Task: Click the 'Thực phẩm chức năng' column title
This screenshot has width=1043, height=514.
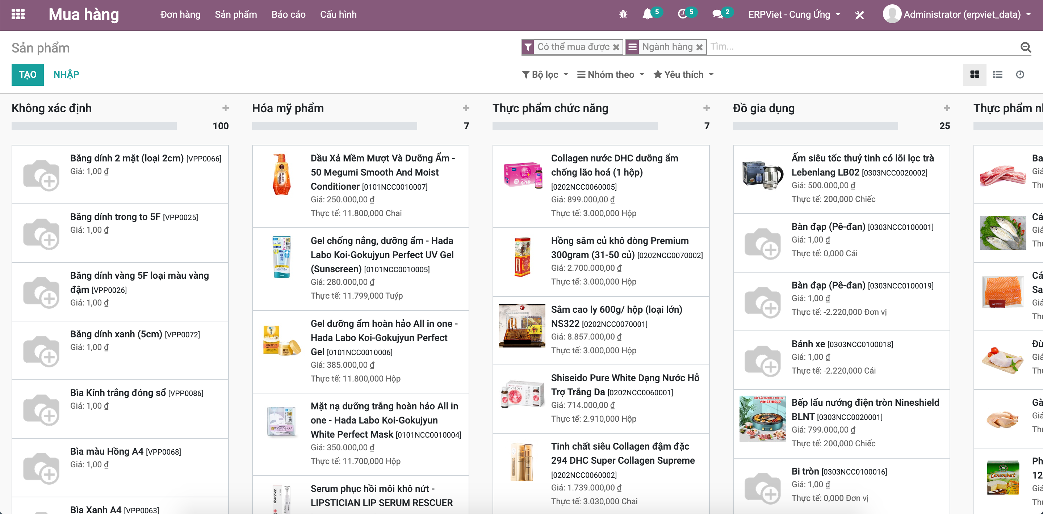Action: click(x=550, y=108)
